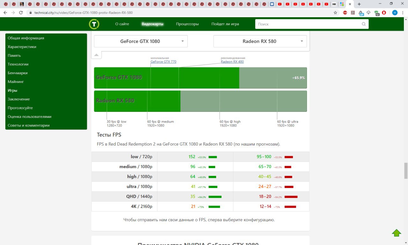408x245 pixels.
Task: Open the GeForce GTX 1080 card dropdown
Action: coord(141,41)
